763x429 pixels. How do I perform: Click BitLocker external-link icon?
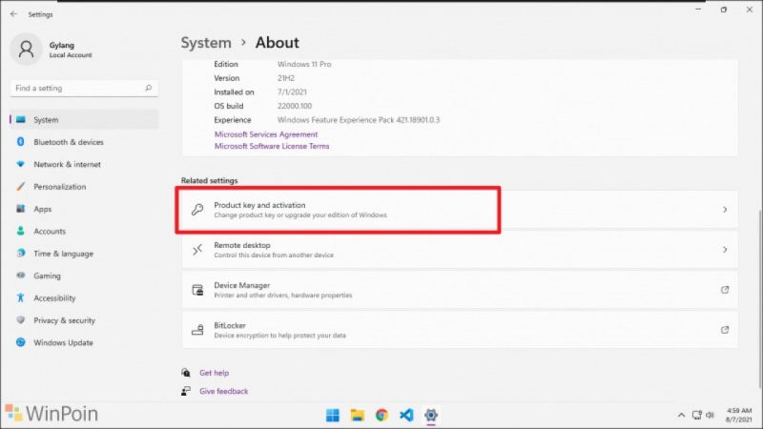(725, 330)
